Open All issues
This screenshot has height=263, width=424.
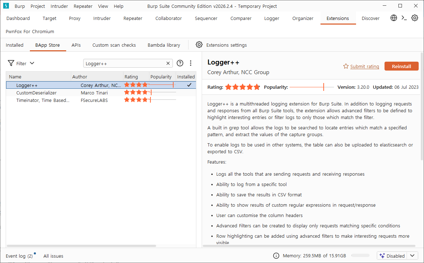53,256
